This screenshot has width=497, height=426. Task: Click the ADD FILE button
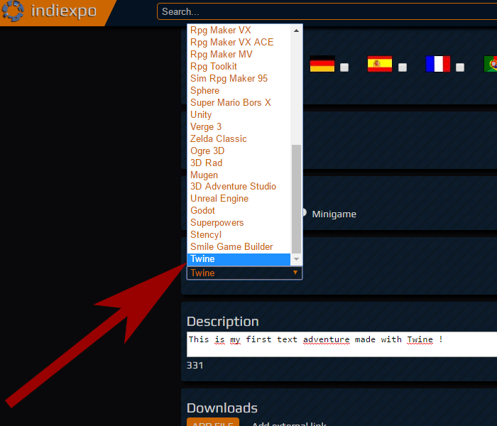pyautogui.click(x=213, y=422)
